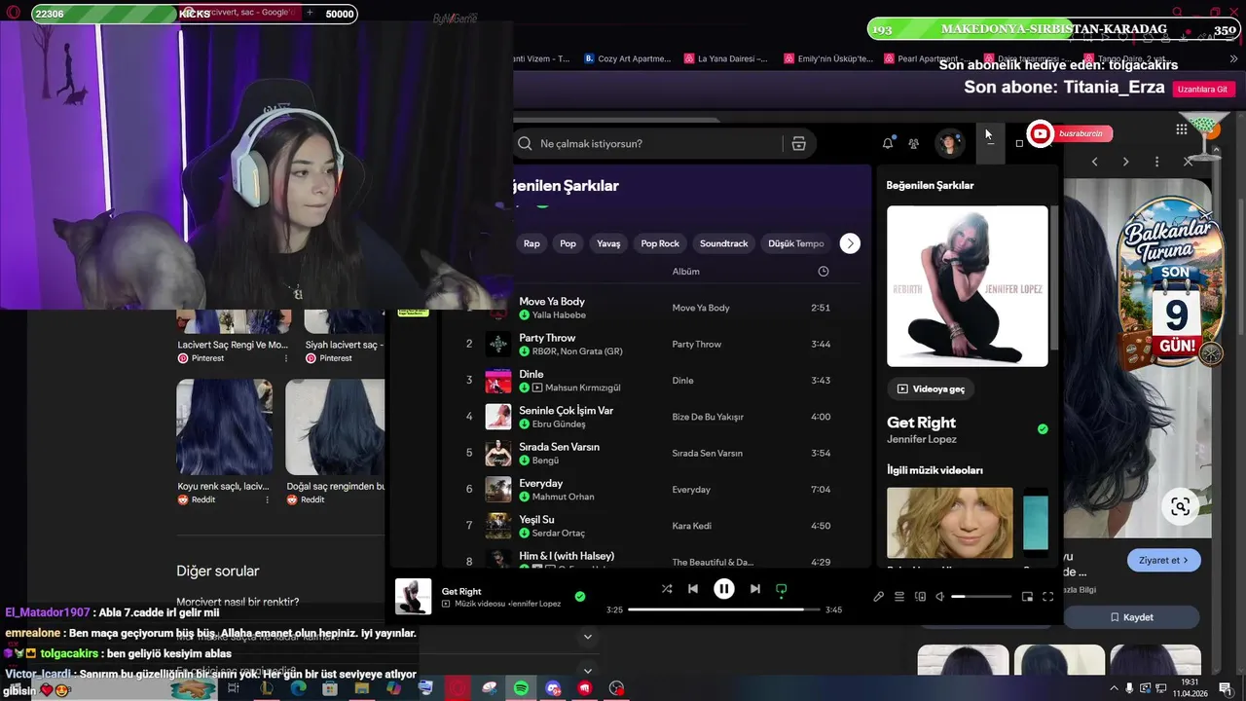This screenshot has width=1246, height=701.
Task: Select the Rap filter chip
Action: tap(531, 243)
